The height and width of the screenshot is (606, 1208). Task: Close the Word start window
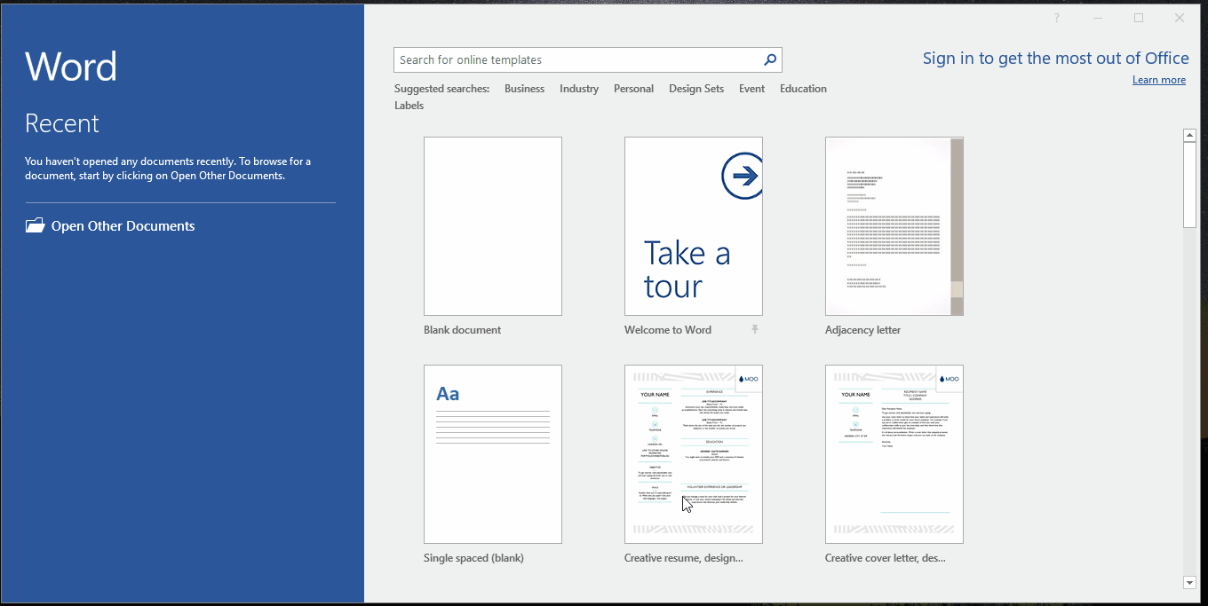pos(1180,18)
